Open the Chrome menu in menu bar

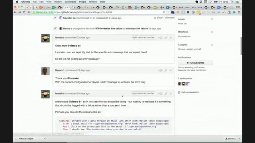click(25, 2)
